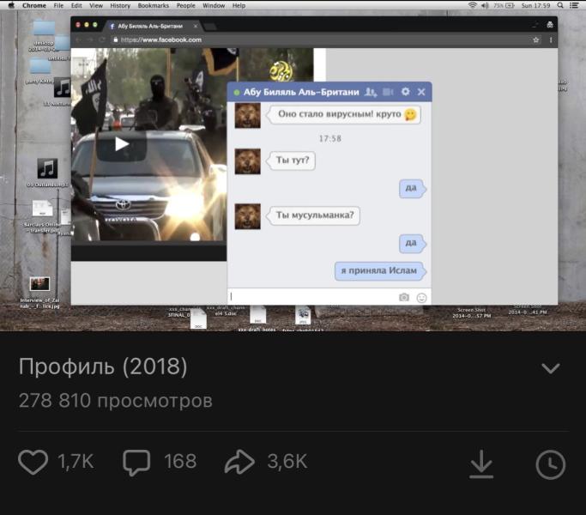This screenshot has width=586, height=515.
Task: Bookmark the page with the star icon
Action: [x=536, y=39]
